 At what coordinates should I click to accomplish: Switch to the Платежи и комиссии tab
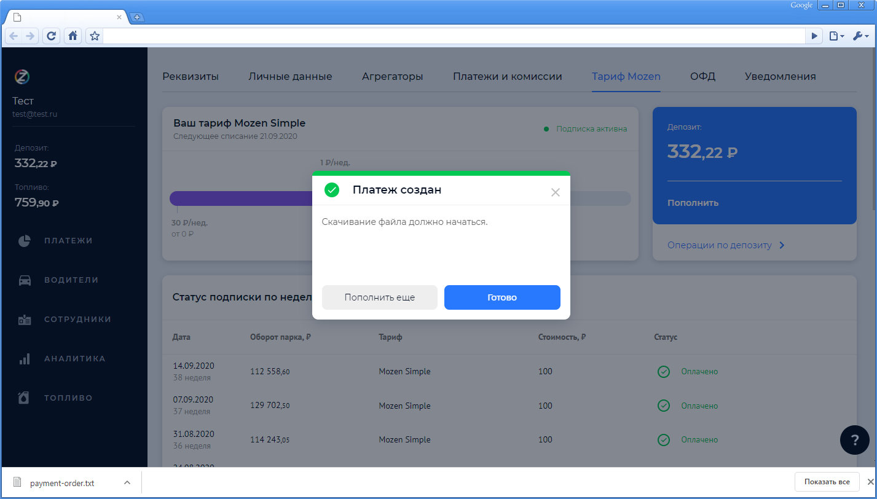[508, 77]
